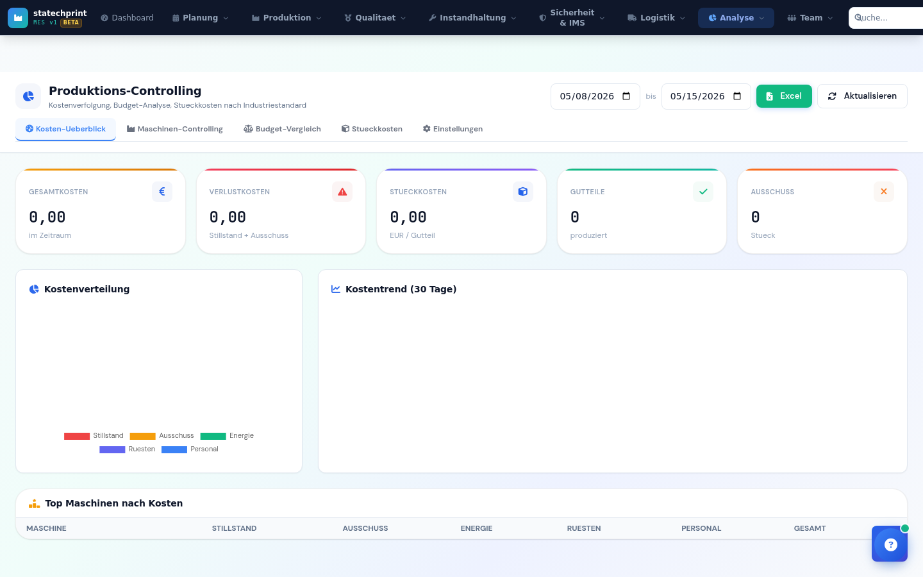Toggle the Ruesten legend swatch
This screenshot has height=577, width=923.
coord(112,449)
